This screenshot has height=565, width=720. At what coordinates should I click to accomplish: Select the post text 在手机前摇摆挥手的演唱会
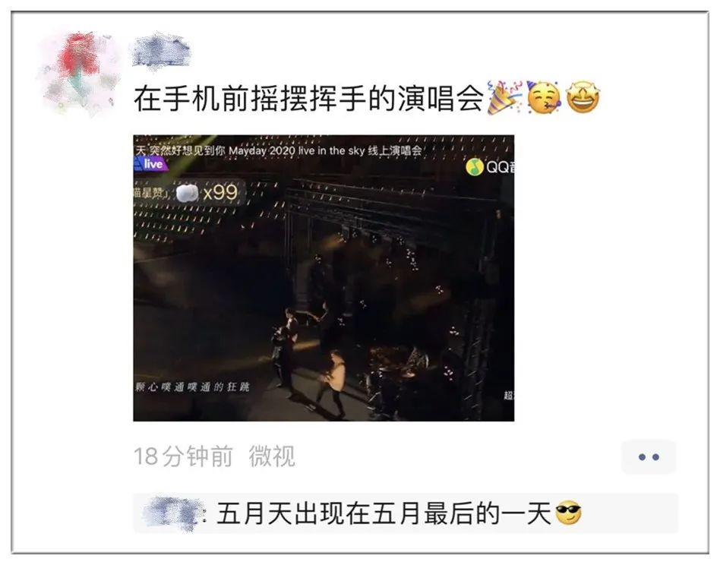(x=308, y=98)
